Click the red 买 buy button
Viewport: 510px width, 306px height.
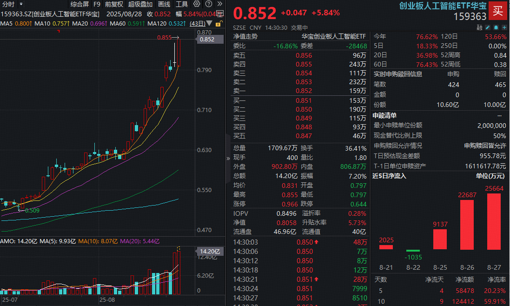click(498, 10)
